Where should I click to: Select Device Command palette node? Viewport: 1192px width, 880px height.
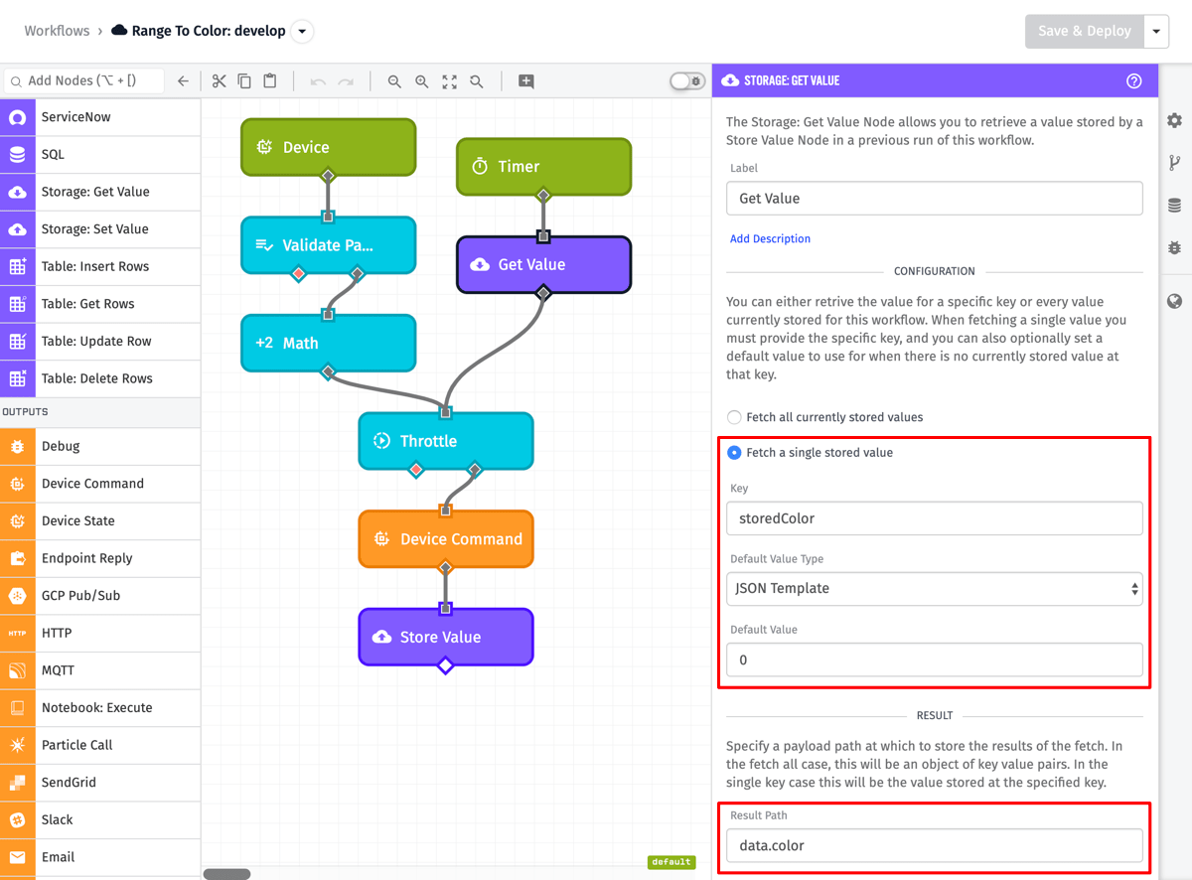tap(100, 484)
